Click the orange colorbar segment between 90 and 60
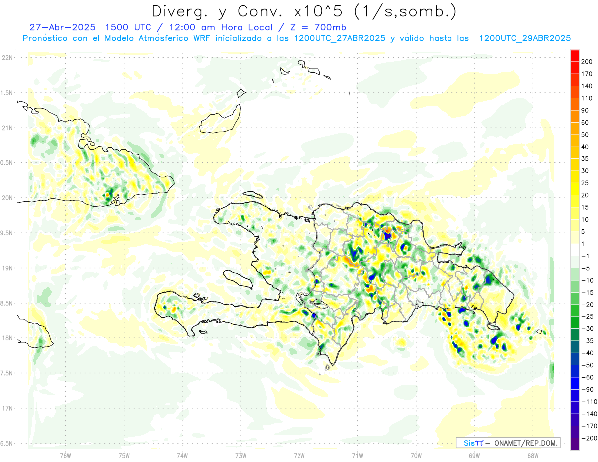The width and height of the screenshot is (598, 462). click(575, 116)
